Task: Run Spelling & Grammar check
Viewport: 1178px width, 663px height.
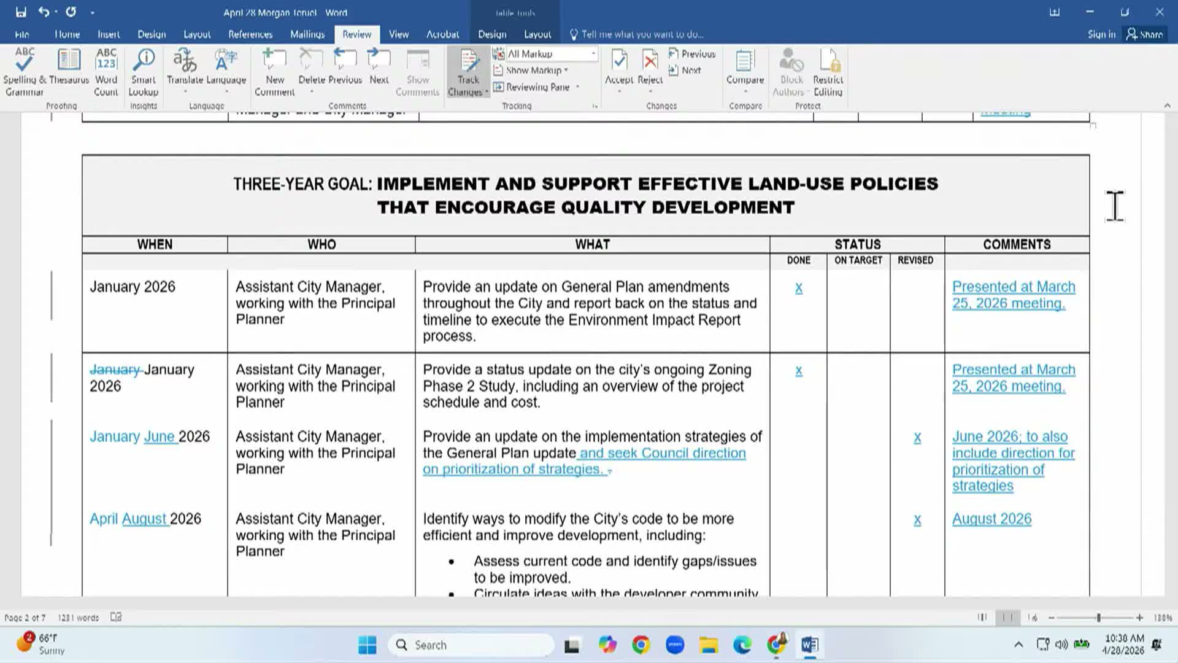Action: (25, 72)
